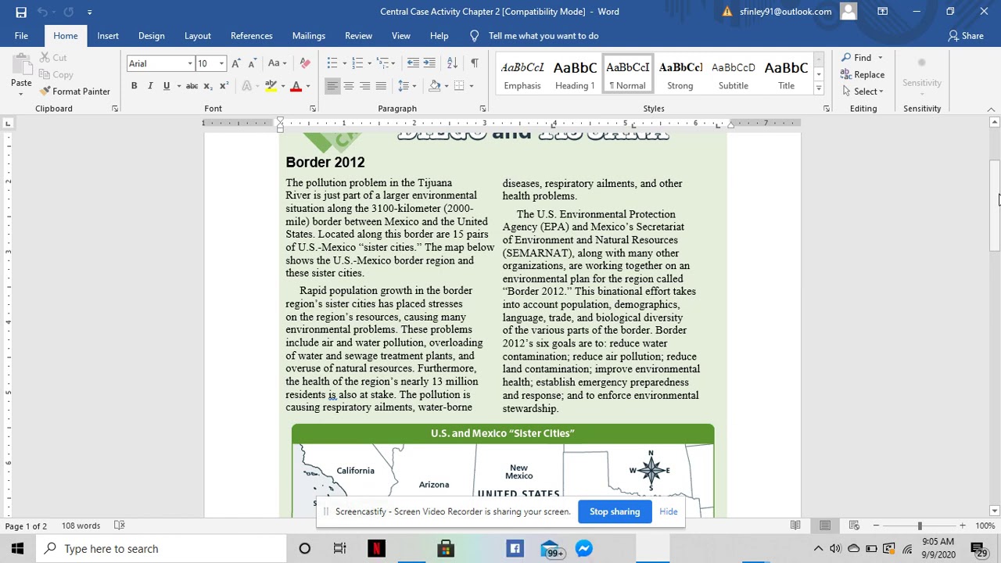Viewport: 1001px width, 563px height.
Task: Click the Cortana circle icon
Action: coord(305,549)
